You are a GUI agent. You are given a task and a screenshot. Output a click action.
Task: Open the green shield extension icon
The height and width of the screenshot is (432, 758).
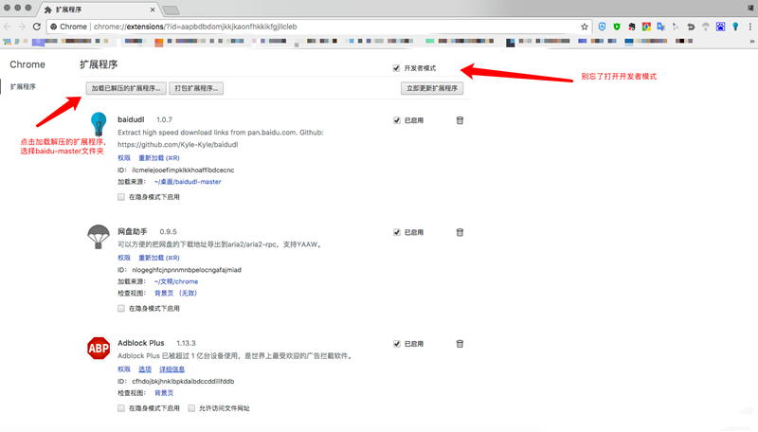617,27
